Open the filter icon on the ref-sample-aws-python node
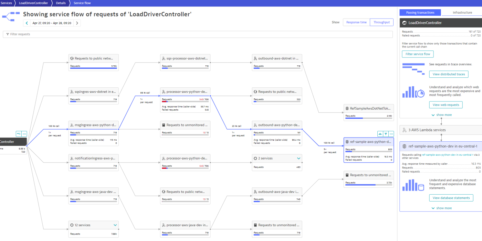The height and width of the screenshot is (241, 482). pos(386,134)
